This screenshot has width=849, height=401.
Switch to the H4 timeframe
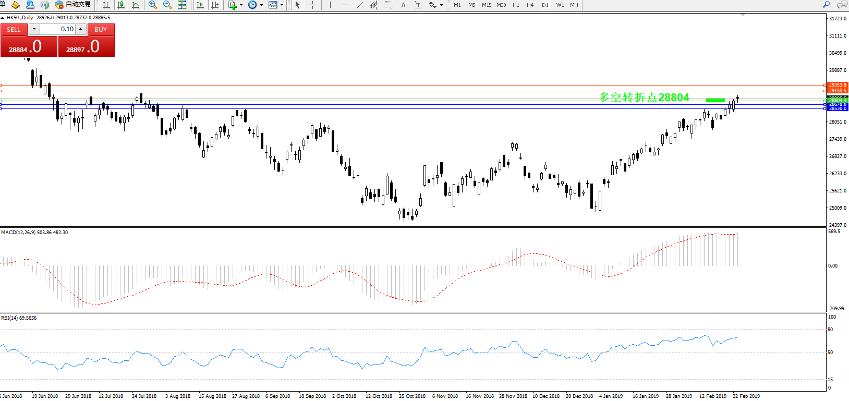(530, 5)
